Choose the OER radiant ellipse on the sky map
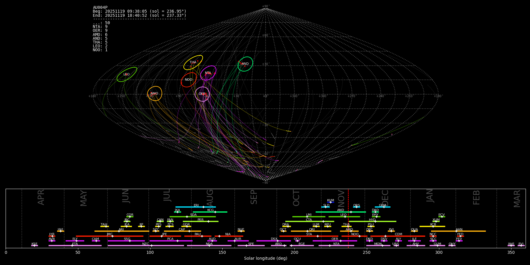This screenshot has height=265, width=530. [202, 94]
